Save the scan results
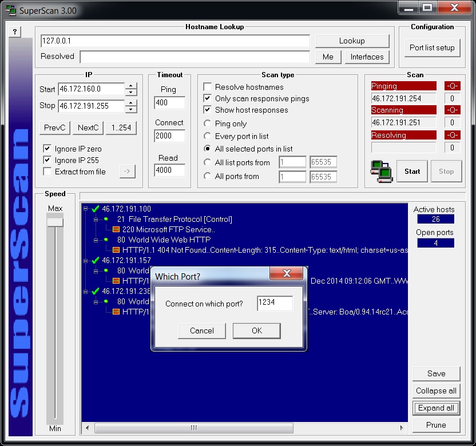 [436, 374]
